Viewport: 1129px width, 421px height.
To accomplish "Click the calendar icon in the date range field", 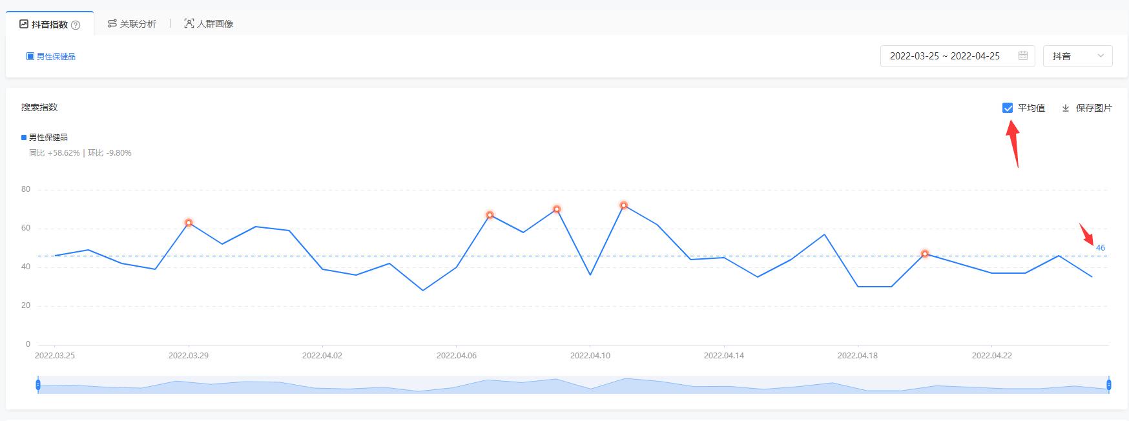I will (x=1023, y=56).
